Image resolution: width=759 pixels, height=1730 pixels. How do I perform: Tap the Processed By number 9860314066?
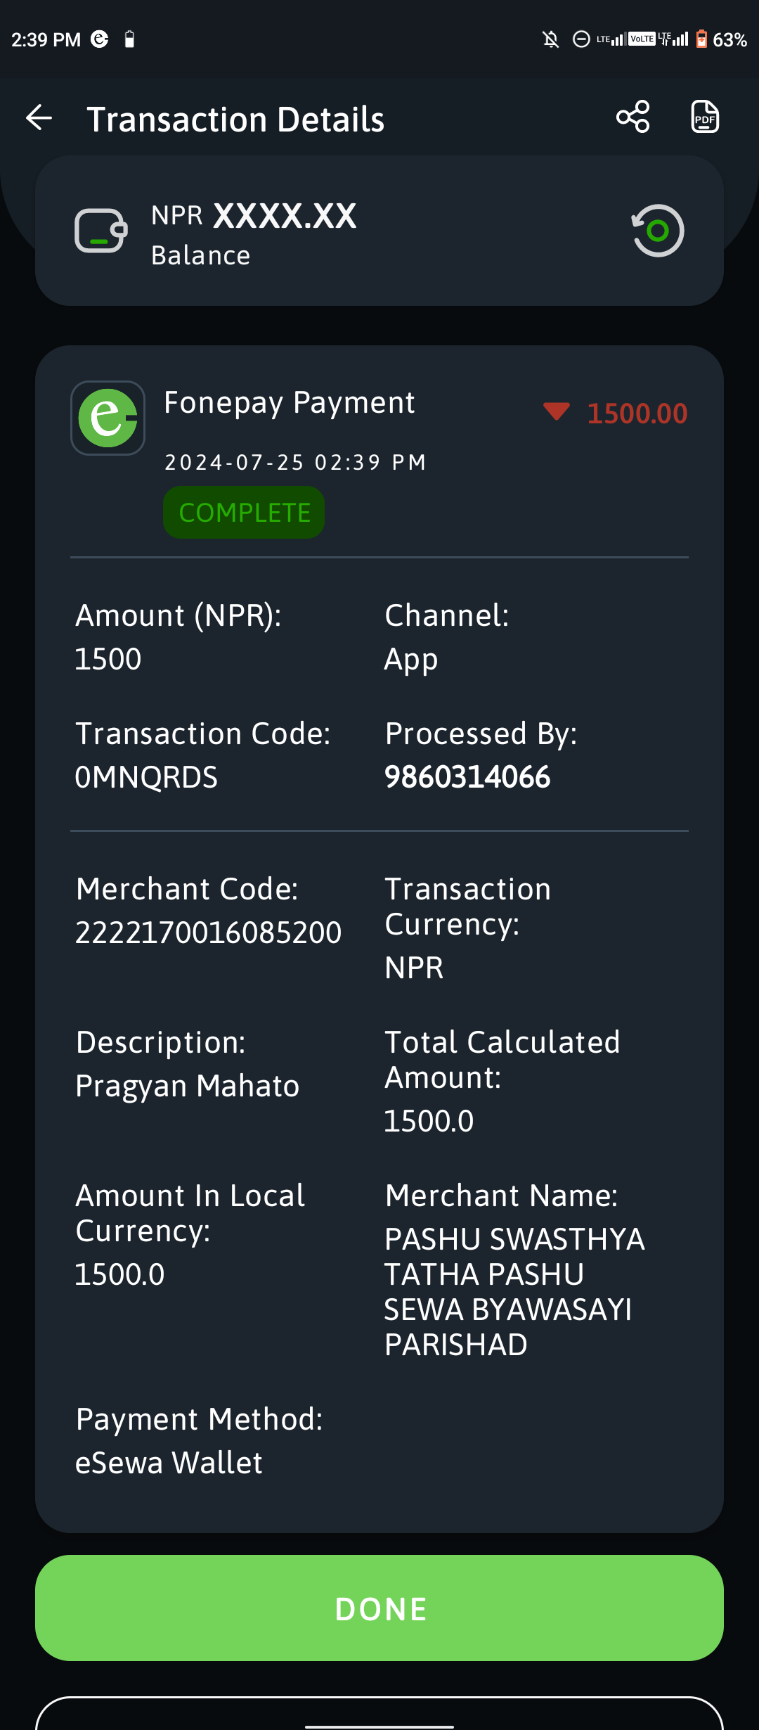(467, 777)
